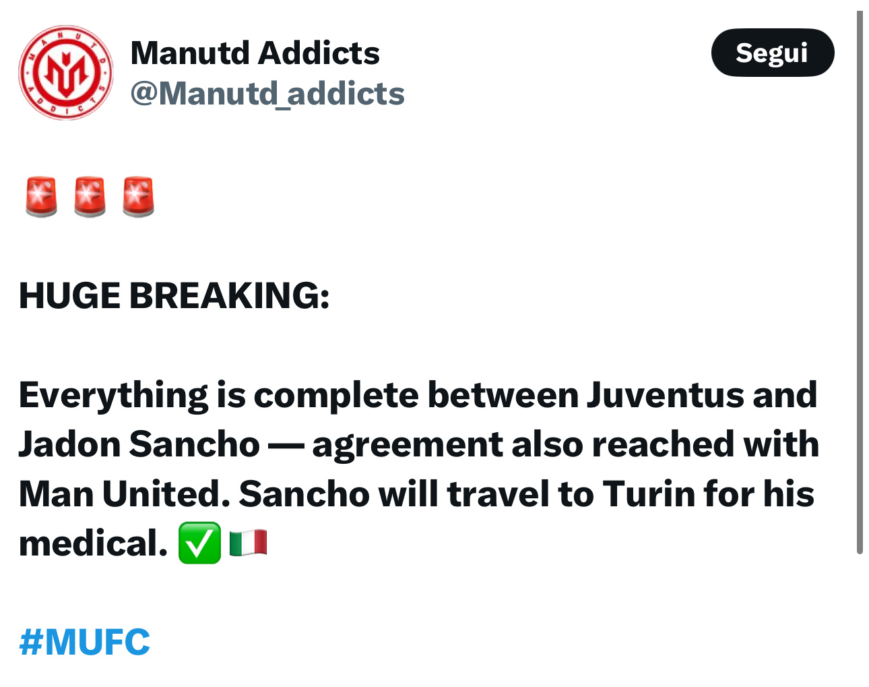The height and width of the screenshot is (687, 869).
Task: Click the Italian flag emoji
Action: pos(249,543)
